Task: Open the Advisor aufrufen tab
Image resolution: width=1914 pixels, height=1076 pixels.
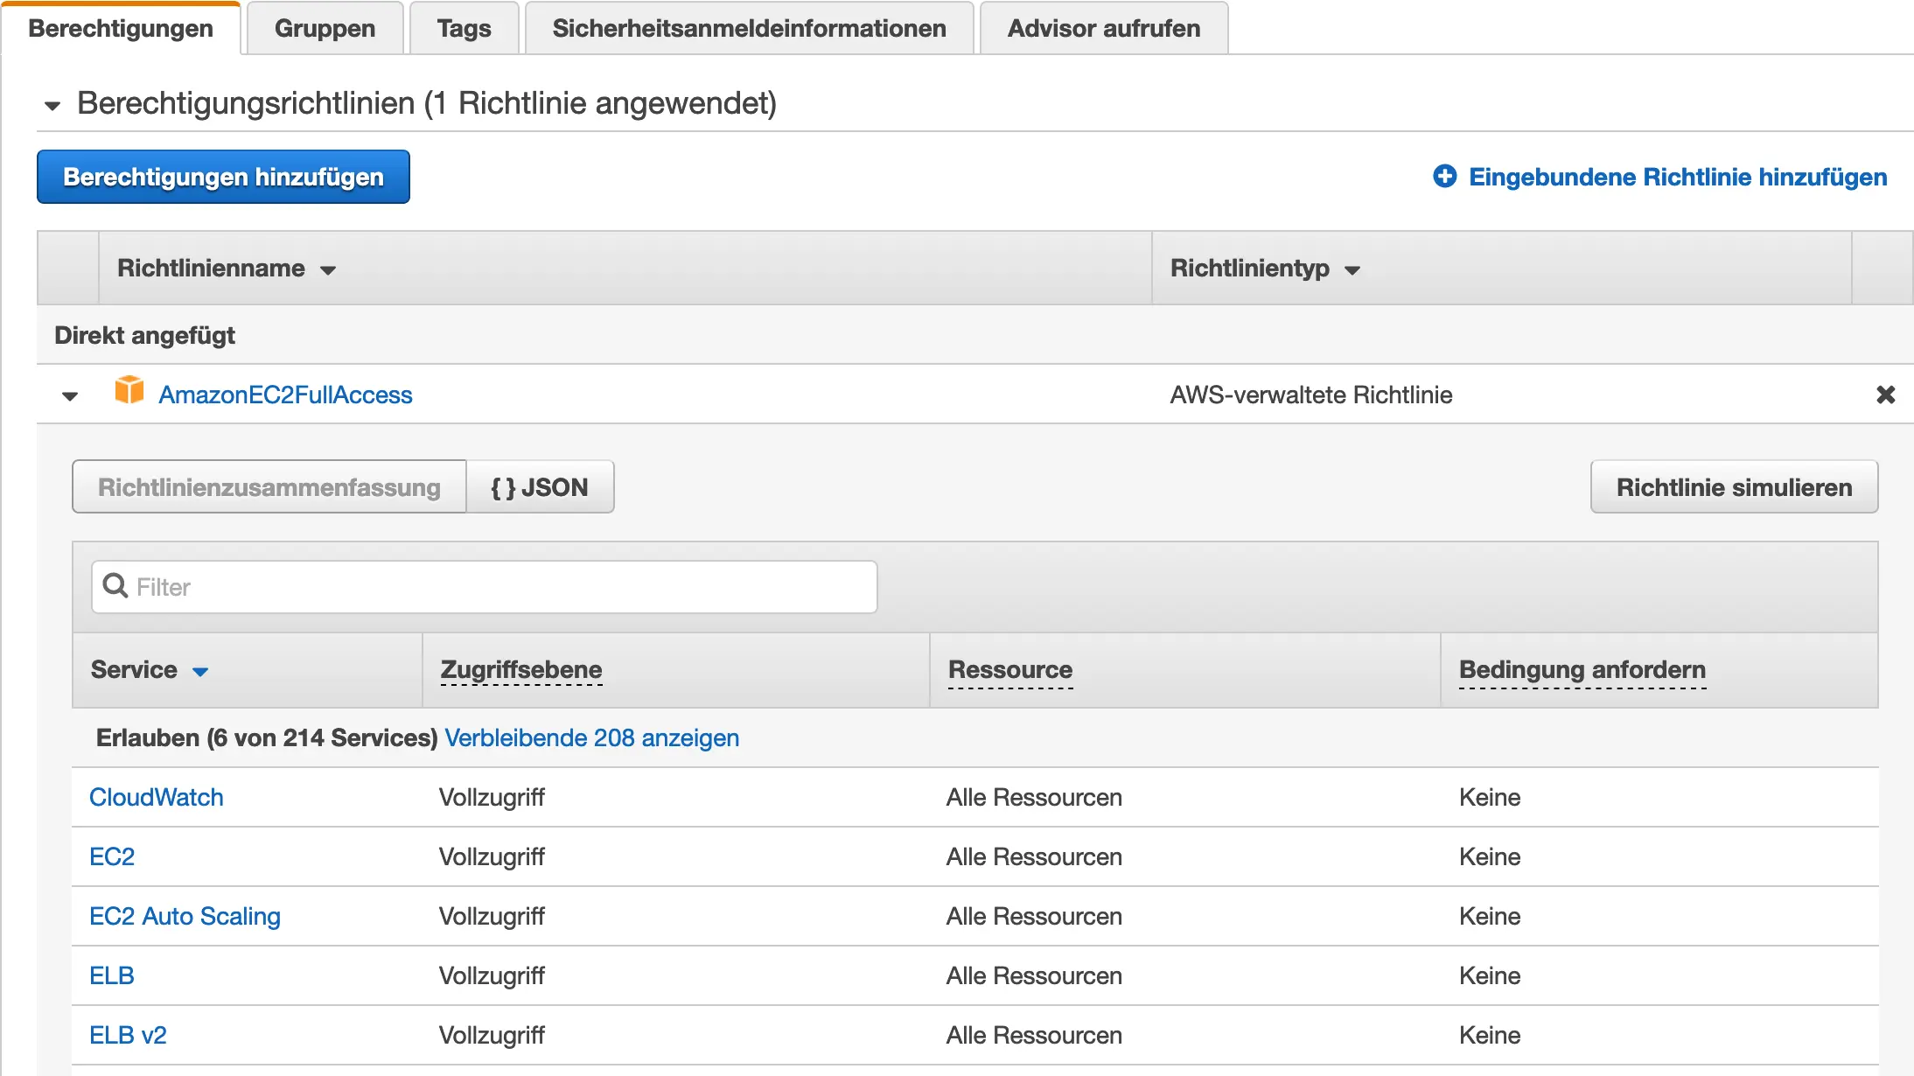Action: click(1103, 29)
